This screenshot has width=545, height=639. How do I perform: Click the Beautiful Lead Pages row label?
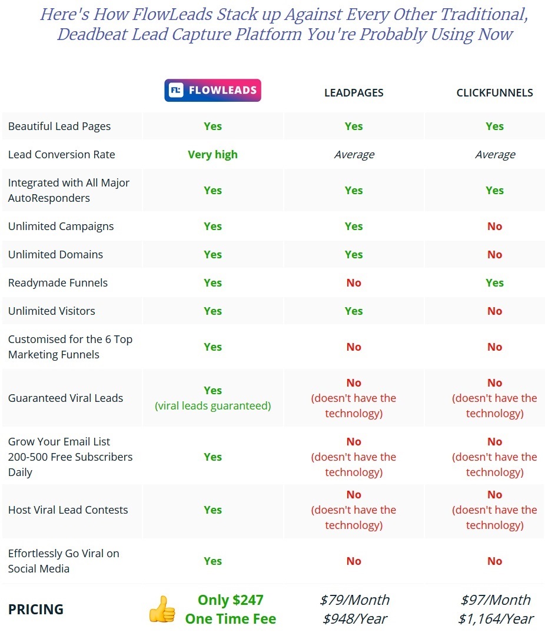click(x=59, y=127)
